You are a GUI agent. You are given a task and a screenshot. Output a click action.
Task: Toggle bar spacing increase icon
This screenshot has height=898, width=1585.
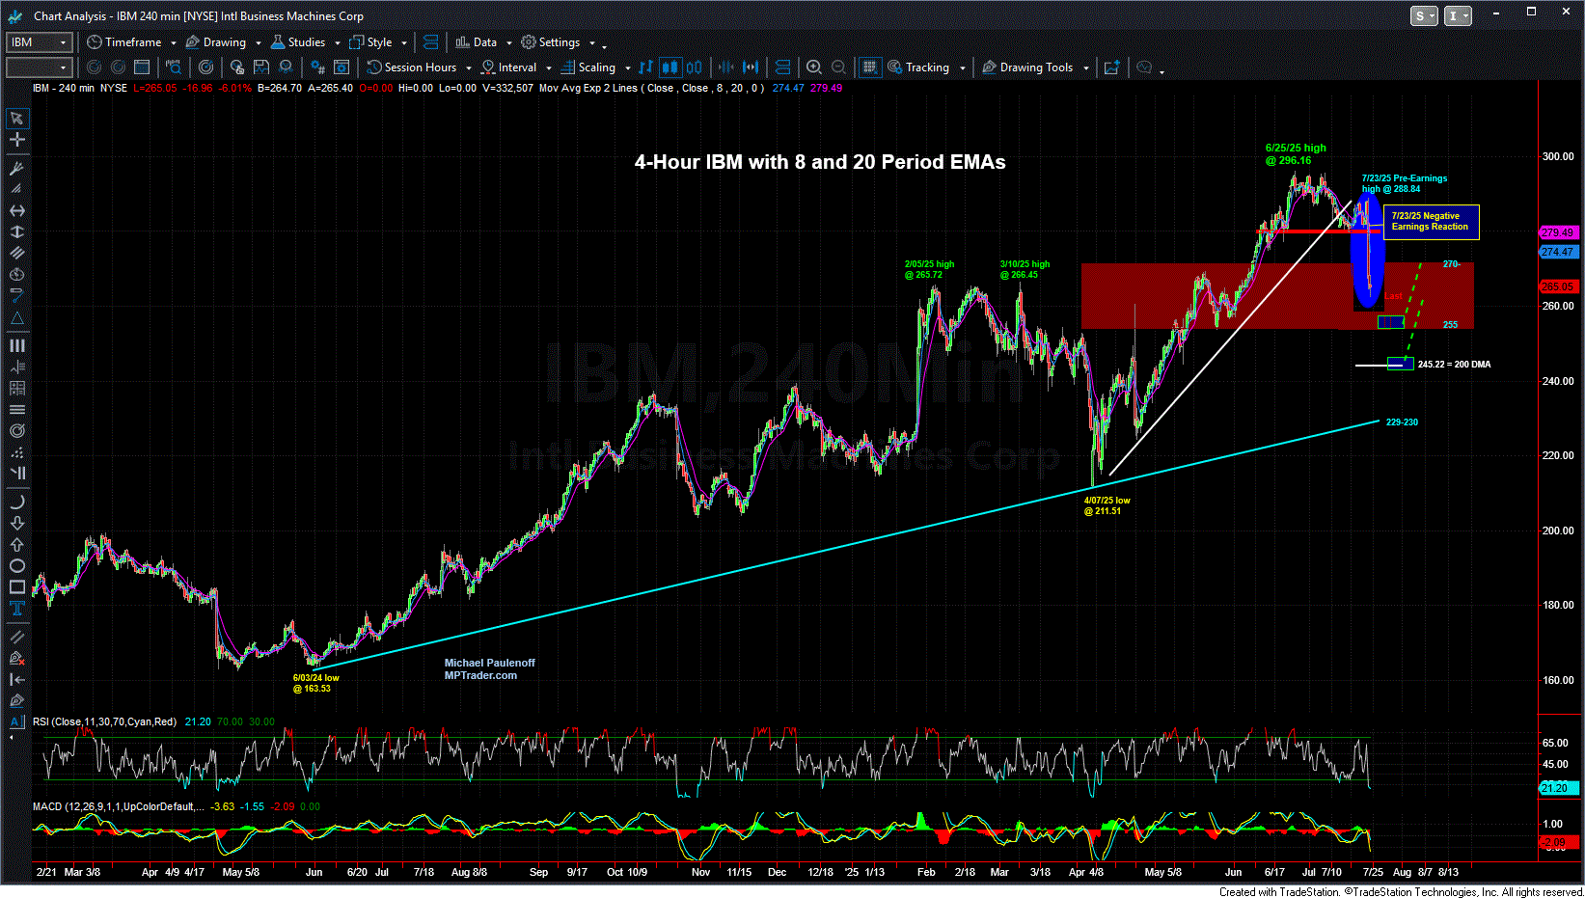751,68
